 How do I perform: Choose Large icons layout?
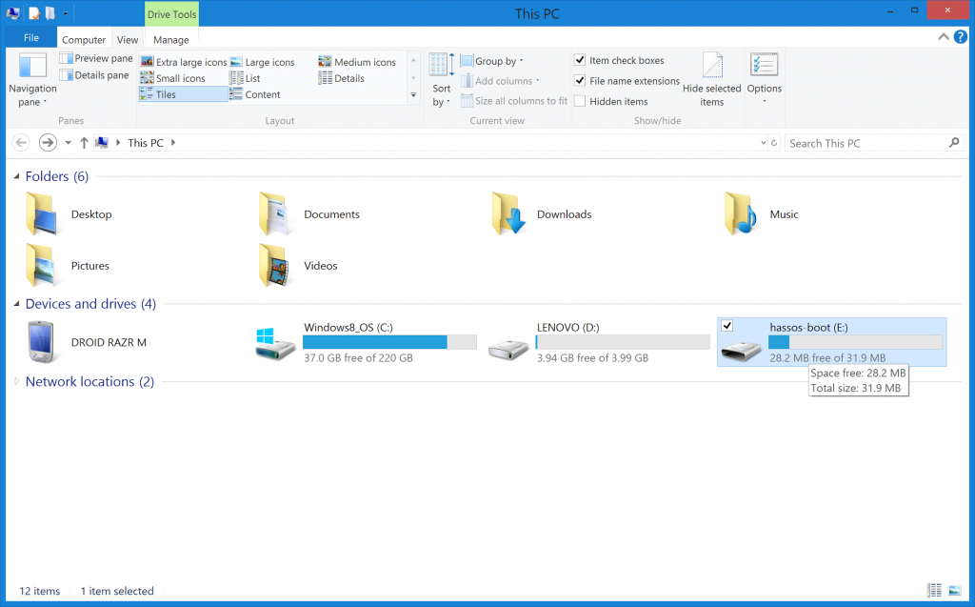pyautogui.click(x=263, y=62)
